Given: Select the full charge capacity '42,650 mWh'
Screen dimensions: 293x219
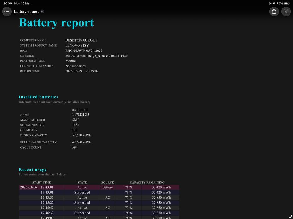Looking at the screenshot, I should pos(81,142).
